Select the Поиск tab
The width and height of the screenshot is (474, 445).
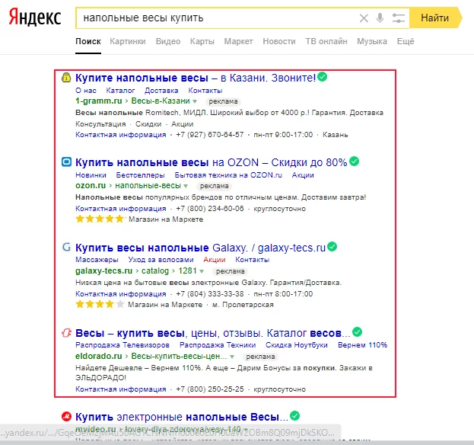point(88,41)
